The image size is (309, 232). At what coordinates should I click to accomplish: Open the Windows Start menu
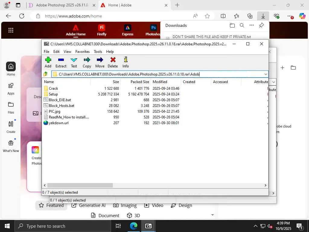click(7, 226)
